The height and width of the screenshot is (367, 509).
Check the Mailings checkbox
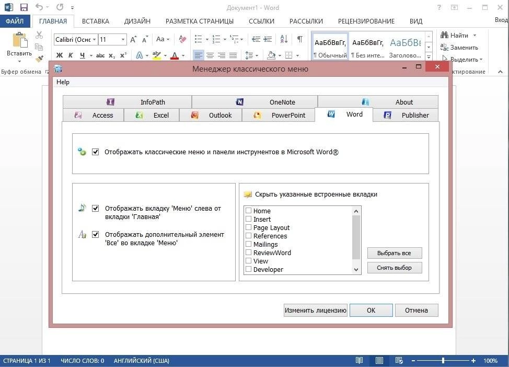coord(249,244)
